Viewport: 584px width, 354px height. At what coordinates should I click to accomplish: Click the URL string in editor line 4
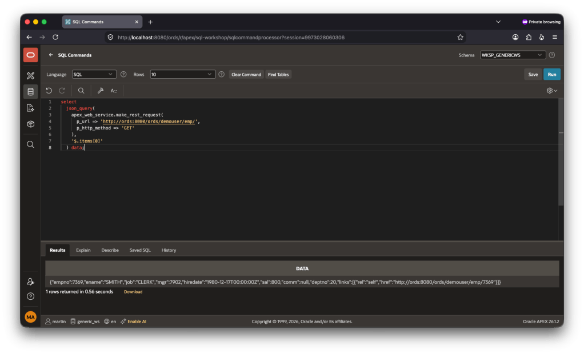(x=150, y=121)
